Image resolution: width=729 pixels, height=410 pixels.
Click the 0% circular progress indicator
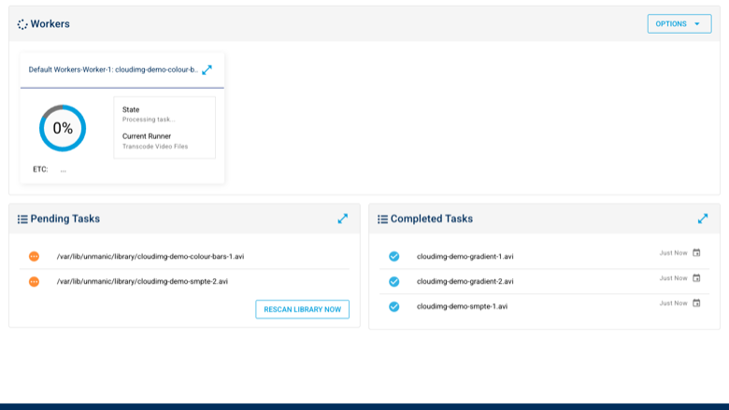(63, 128)
